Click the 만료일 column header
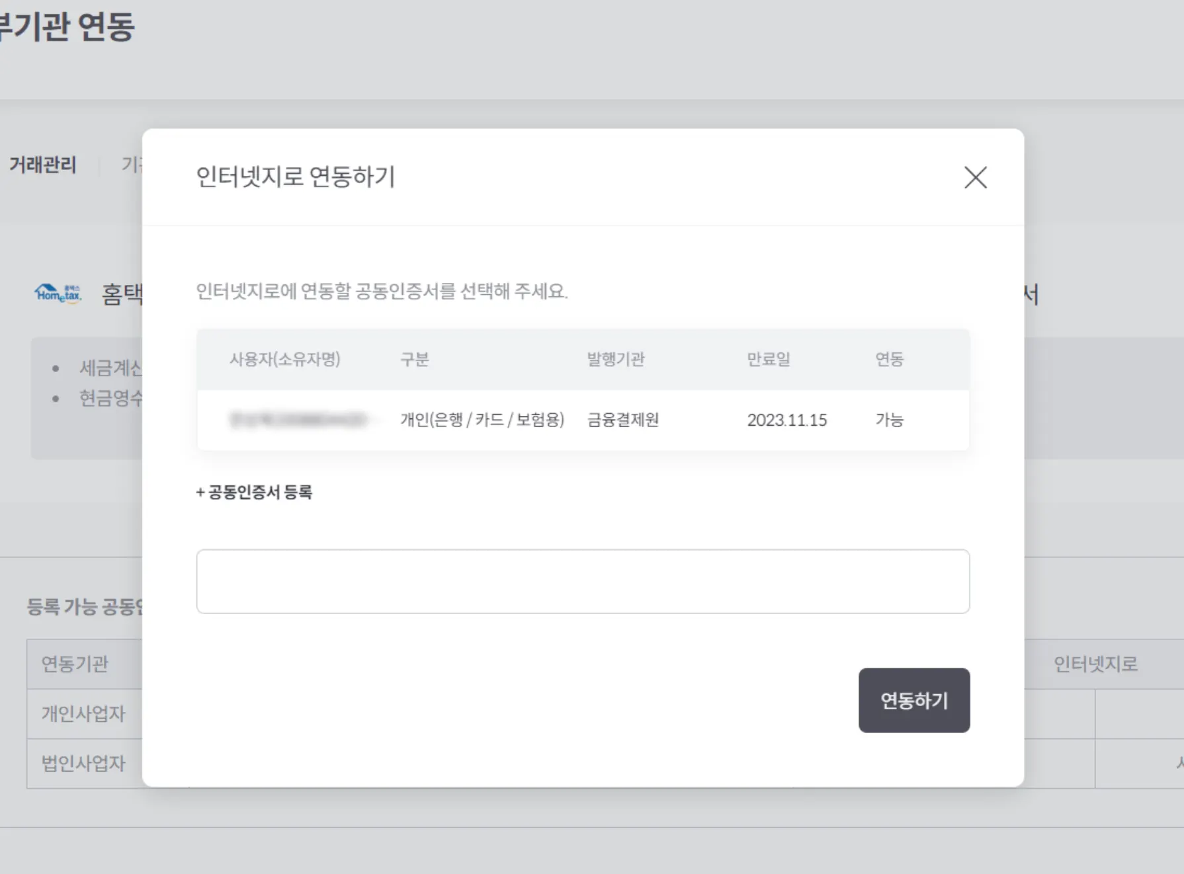Image resolution: width=1184 pixels, height=874 pixels. coord(768,359)
